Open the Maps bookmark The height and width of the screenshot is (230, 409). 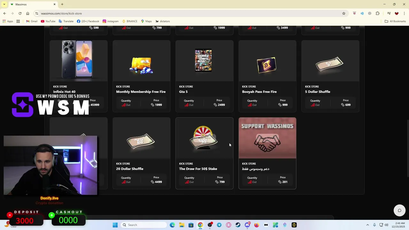[x=146, y=21]
